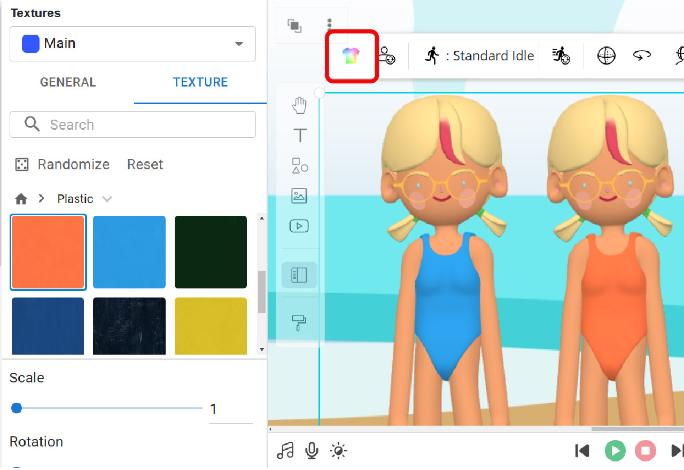684x470 pixels.
Task: Open the microphone recording tool
Action: point(312,451)
